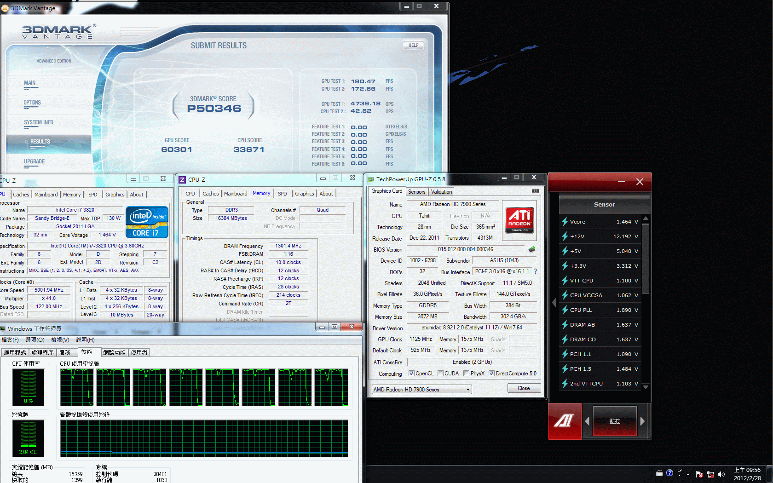Click the volume speaker tray icon
Screen dimensions: 773x483
coord(721,474)
